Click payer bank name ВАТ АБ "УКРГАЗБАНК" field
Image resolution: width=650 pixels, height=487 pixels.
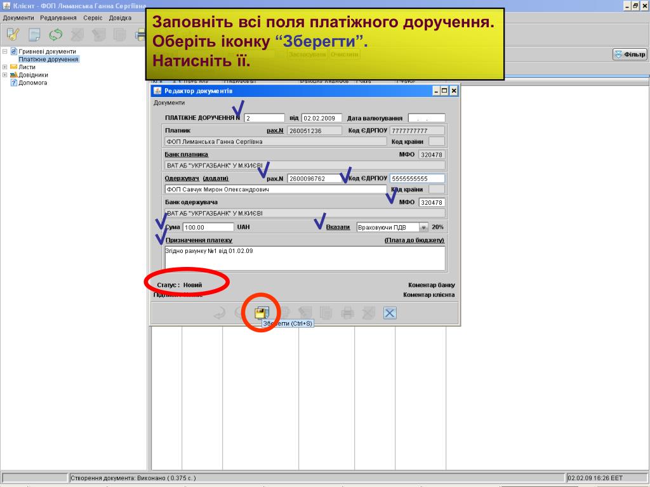pyautogui.click(x=305, y=166)
